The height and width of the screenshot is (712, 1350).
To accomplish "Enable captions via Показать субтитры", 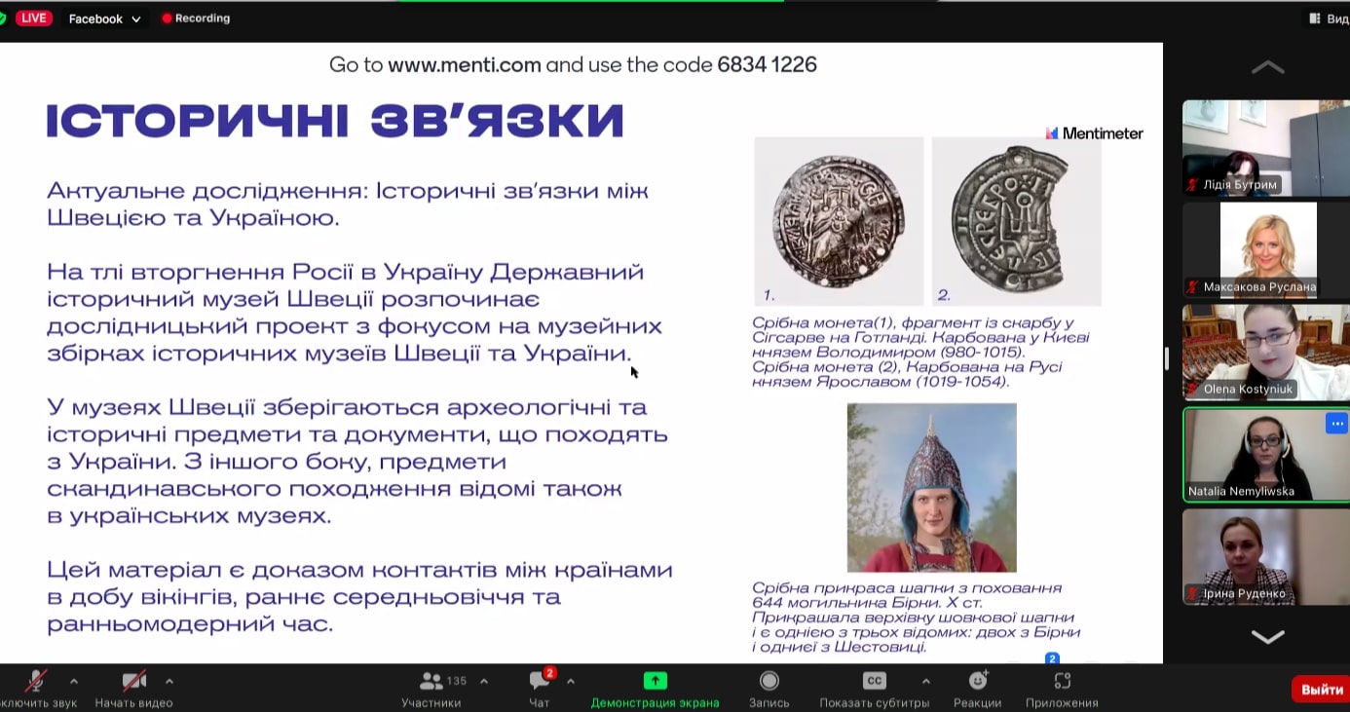I will pos(874,681).
